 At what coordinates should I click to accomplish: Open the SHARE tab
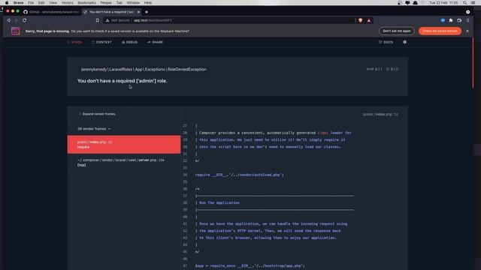pos(156,42)
